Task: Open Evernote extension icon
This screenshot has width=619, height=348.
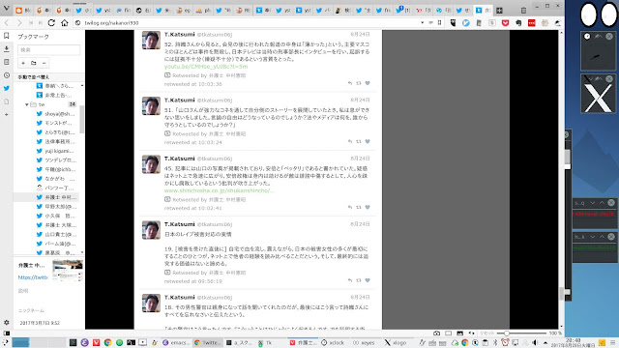Action: click(x=518, y=23)
